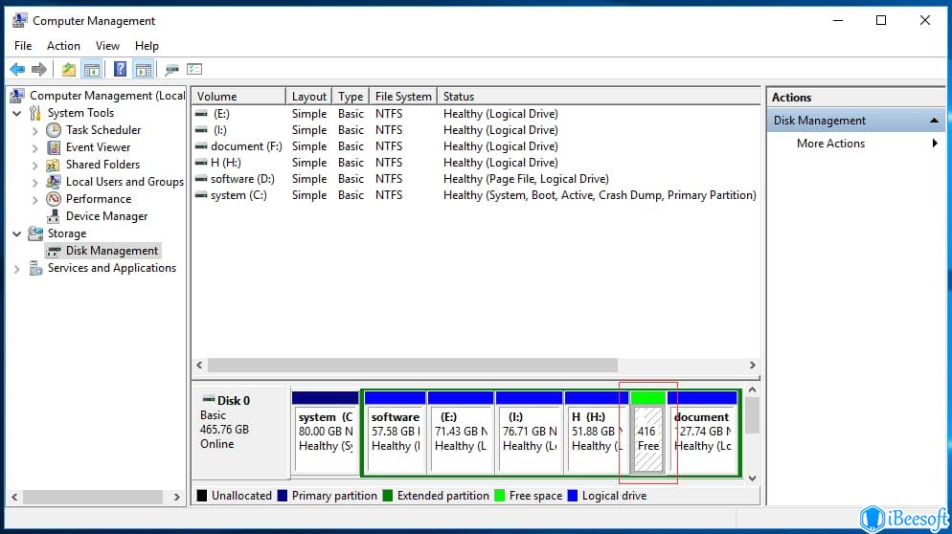Select the 416 Free space block

click(x=647, y=433)
